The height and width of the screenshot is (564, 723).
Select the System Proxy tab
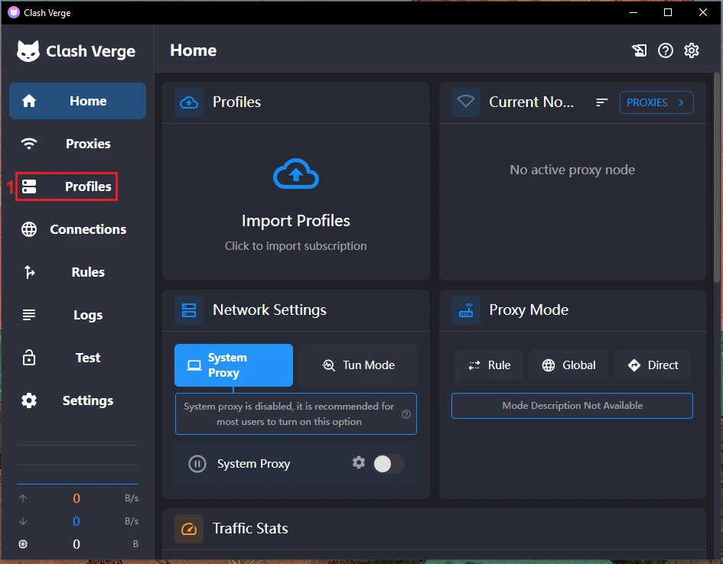point(233,365)
